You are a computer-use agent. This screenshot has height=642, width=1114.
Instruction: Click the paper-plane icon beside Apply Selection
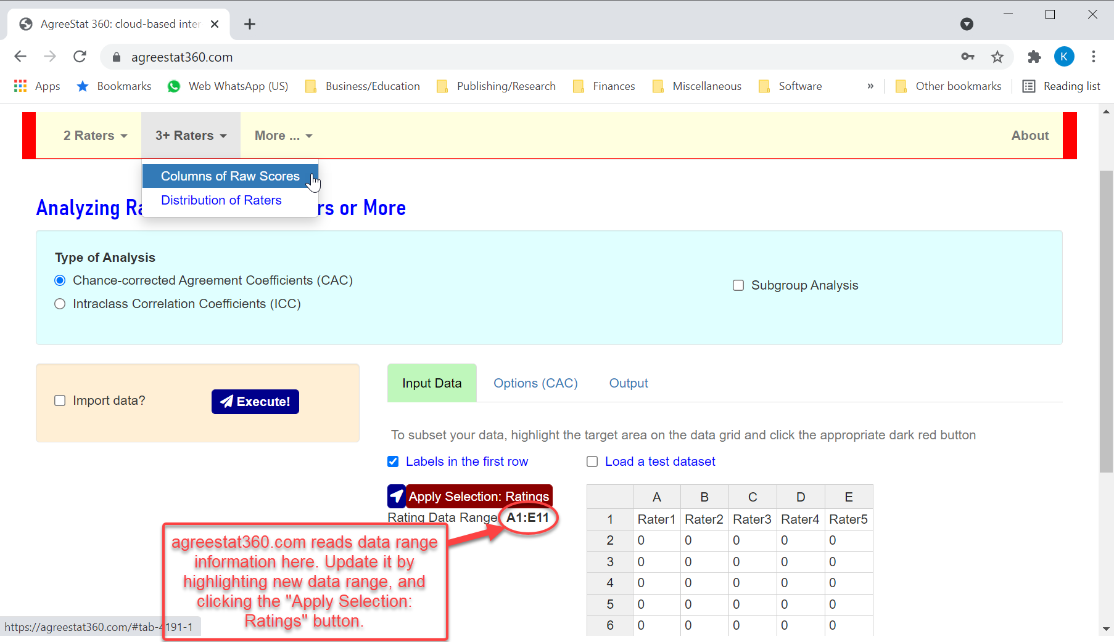point(397,496)
